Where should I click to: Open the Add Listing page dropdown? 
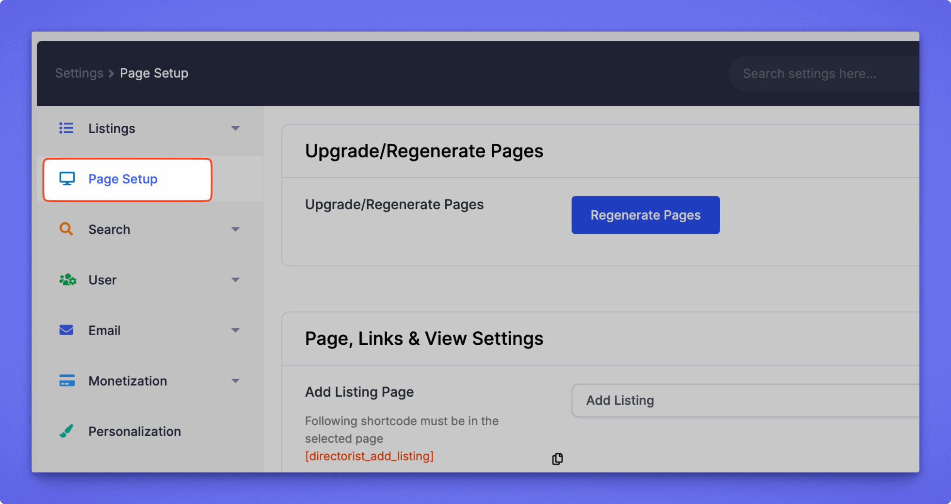click(x=743, y=401)
